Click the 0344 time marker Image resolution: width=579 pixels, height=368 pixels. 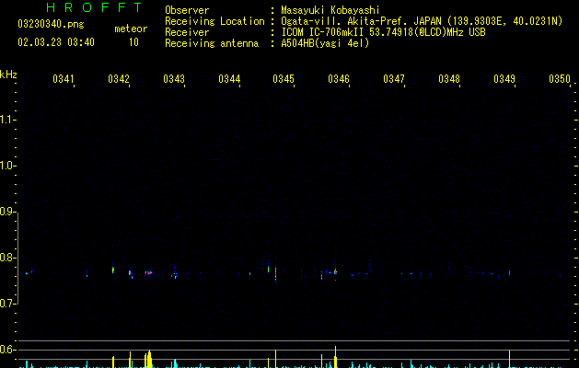(229, 78)
